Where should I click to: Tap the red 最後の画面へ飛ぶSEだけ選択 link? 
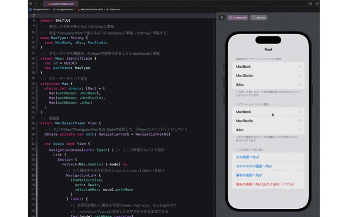265,184
